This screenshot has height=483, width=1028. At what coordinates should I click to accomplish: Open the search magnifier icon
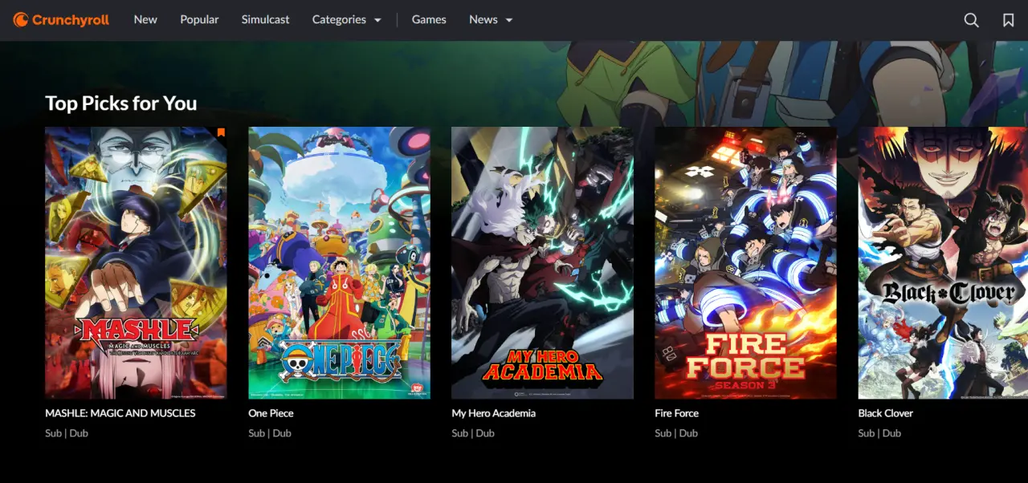tap(971, 20)
